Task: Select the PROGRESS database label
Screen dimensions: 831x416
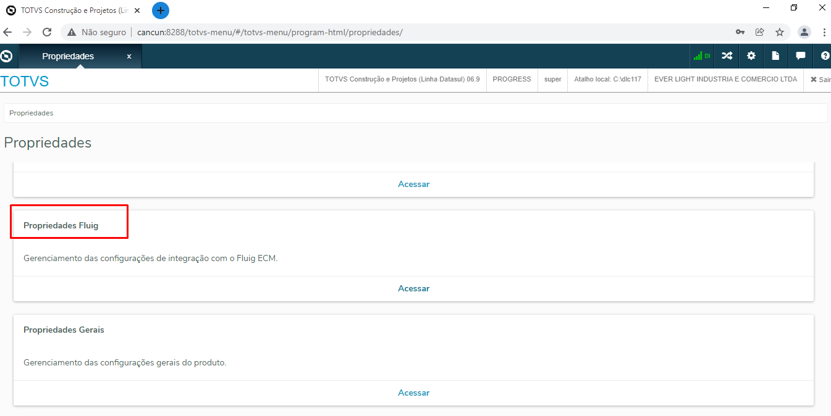Action: [512, 80]
